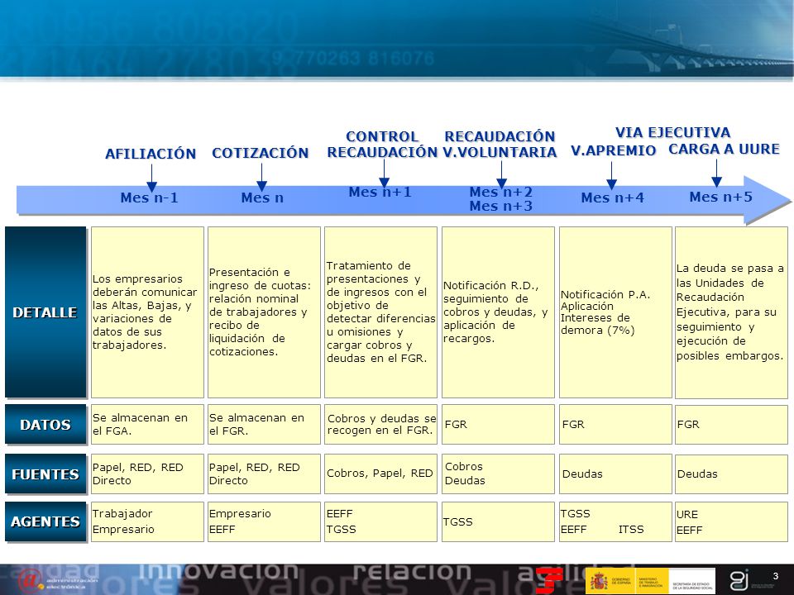Click Deudas under the Mes n+4 column
The width and height of the screenshot is (794, 595).
point(615,474)
